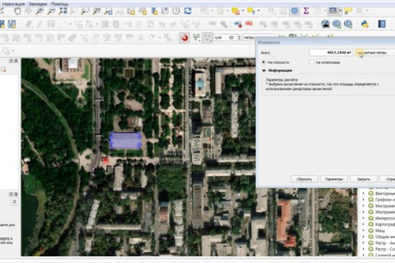This screenshot has height=263, width=395.
Task: Click the 'Сбросить' button
Action: click(304, 179)
